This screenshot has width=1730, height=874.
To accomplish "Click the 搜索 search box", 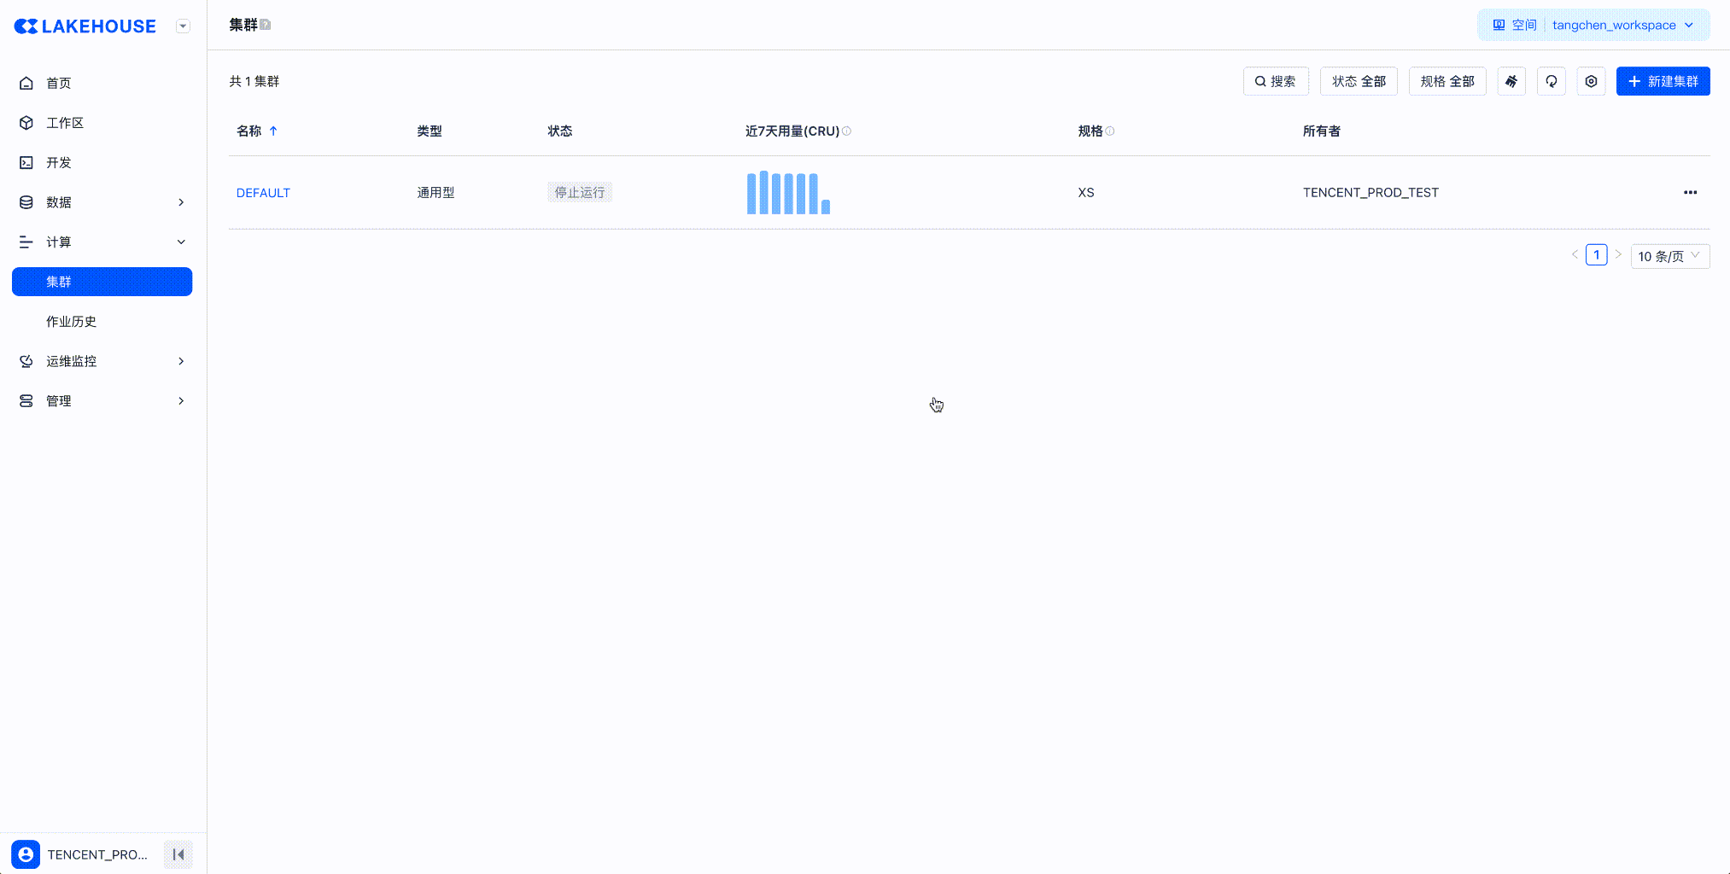I will coord(1276,81).
